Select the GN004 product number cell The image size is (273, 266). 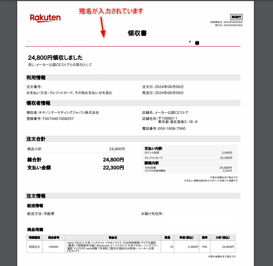[x=53, y=247]
